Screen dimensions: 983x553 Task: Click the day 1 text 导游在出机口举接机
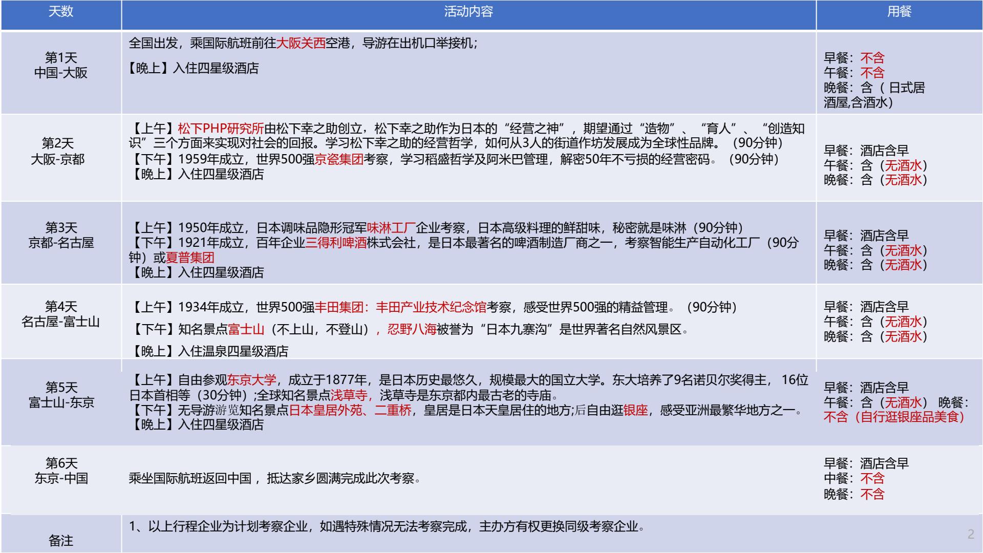pos(418,43)
